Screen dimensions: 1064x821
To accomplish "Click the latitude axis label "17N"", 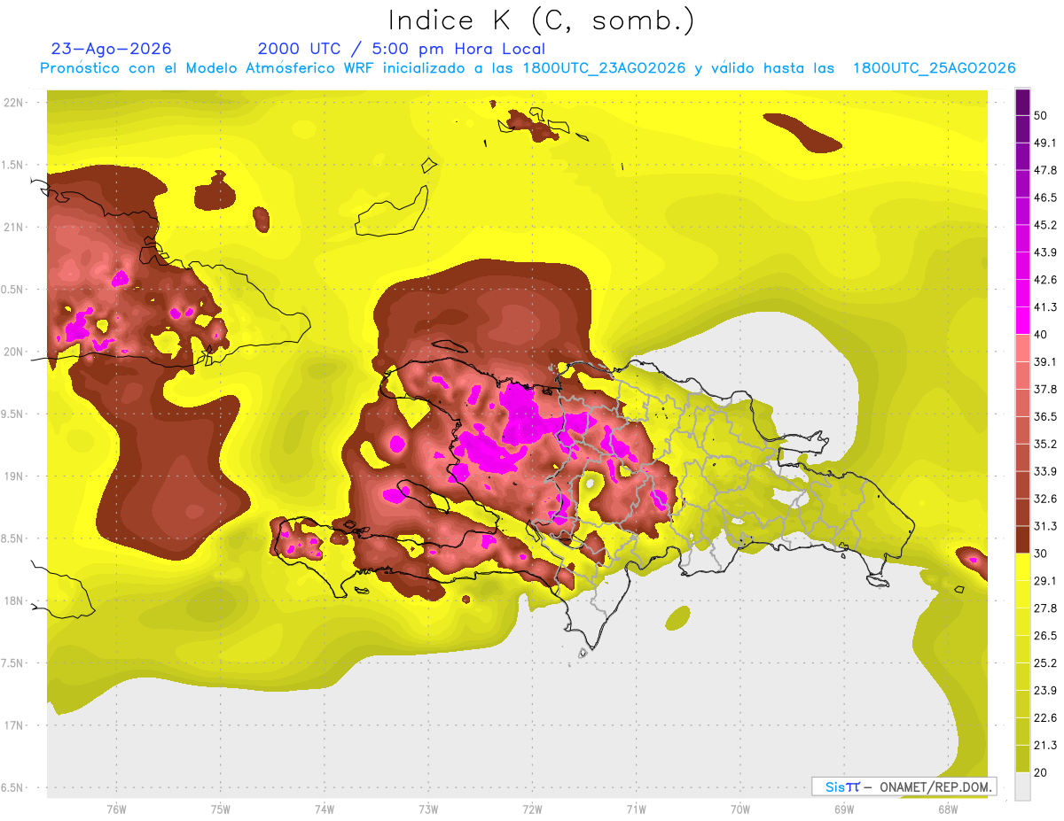I will [x=15, y=725].
